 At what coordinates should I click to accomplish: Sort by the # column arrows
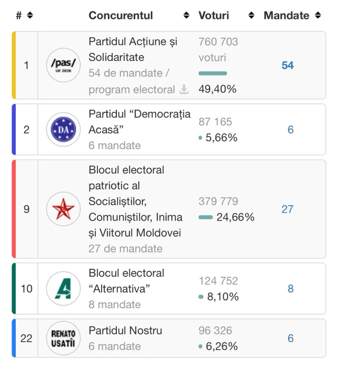click(30, 16)
